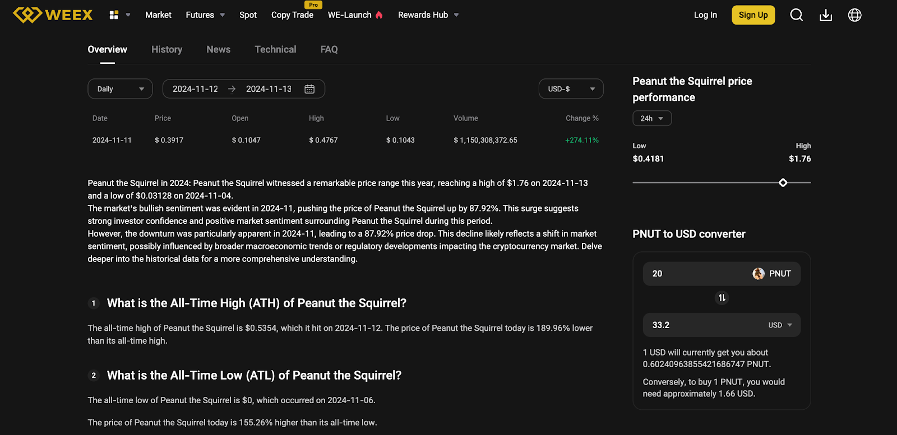897x435 pixels.
Task: Click the Change % column header
Action: click(x=582, y=118)
